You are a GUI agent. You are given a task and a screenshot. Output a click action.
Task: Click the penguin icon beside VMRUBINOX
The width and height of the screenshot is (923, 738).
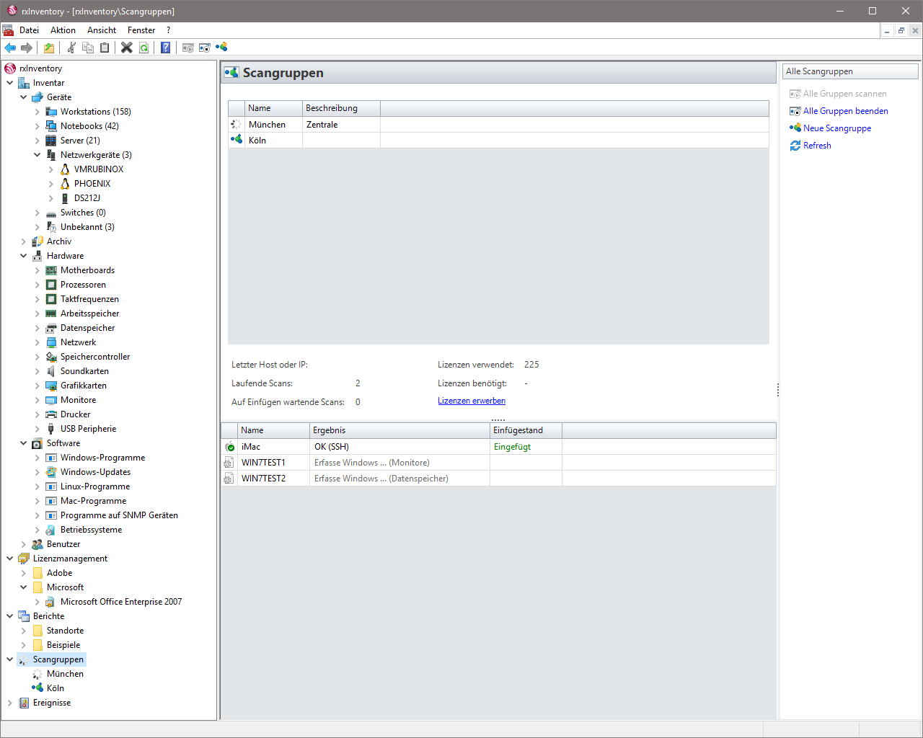click(x=65, y=169)
